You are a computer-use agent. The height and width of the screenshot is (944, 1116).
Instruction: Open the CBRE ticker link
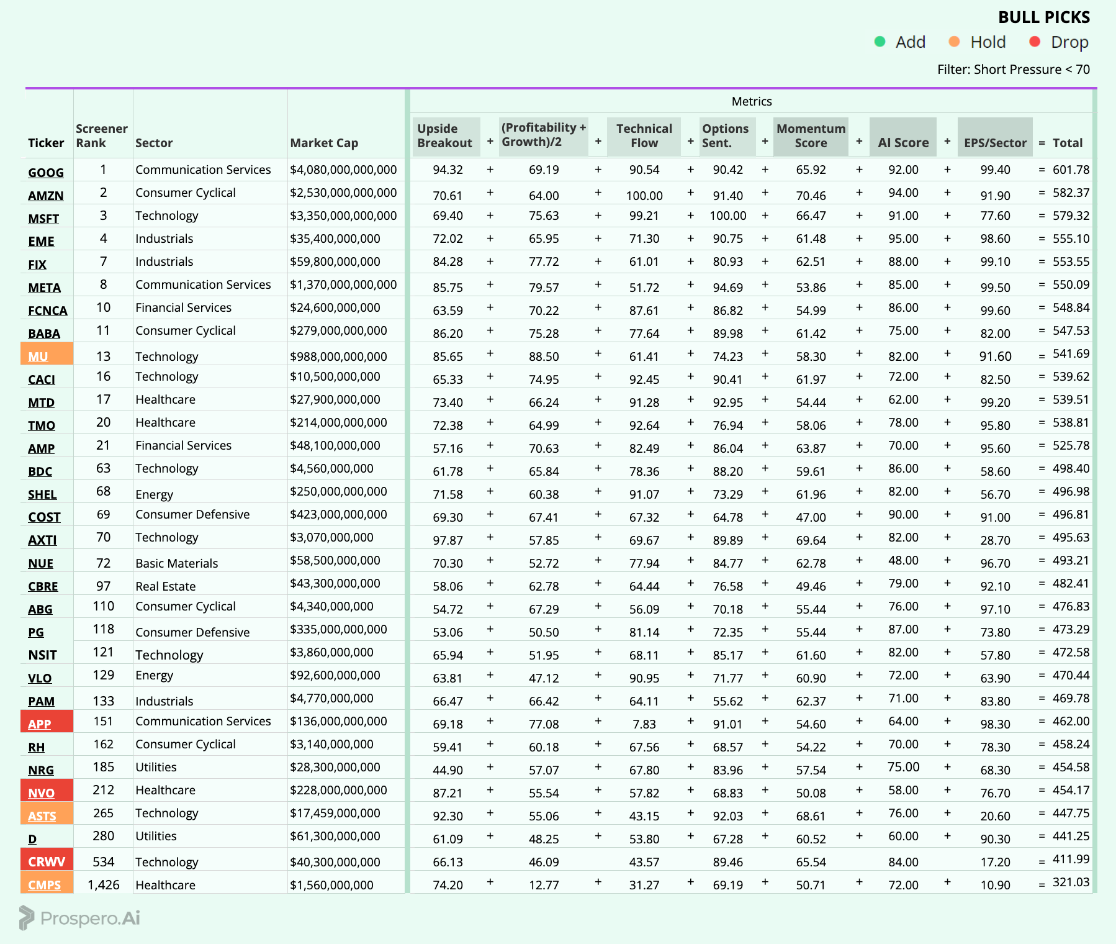43,586
